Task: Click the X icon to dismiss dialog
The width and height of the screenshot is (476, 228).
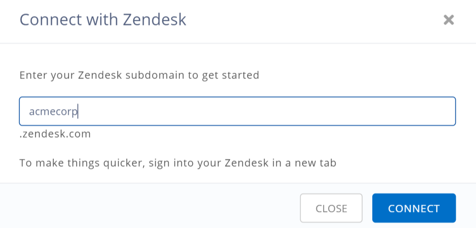Action: tap(449, 20)
